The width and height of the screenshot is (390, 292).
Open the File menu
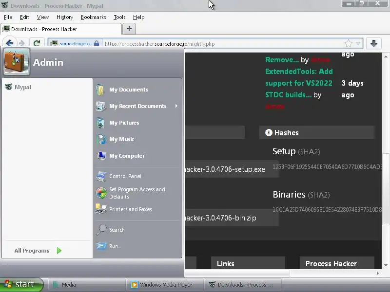pos(8,17)
